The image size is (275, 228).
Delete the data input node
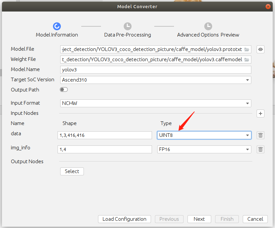click(x=261, y=135)
